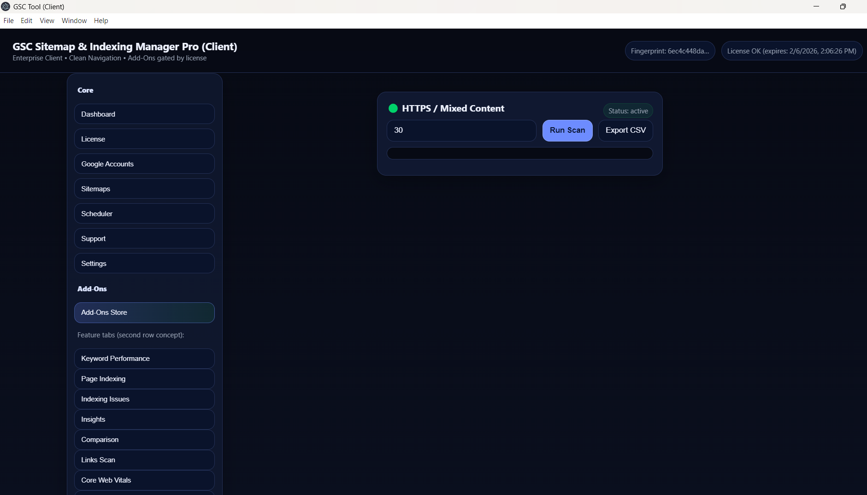The width and height of the screenshot is (867, 495).
Task: Open the Edit menu
Action: pyautogui.click(x=26, y=21)
